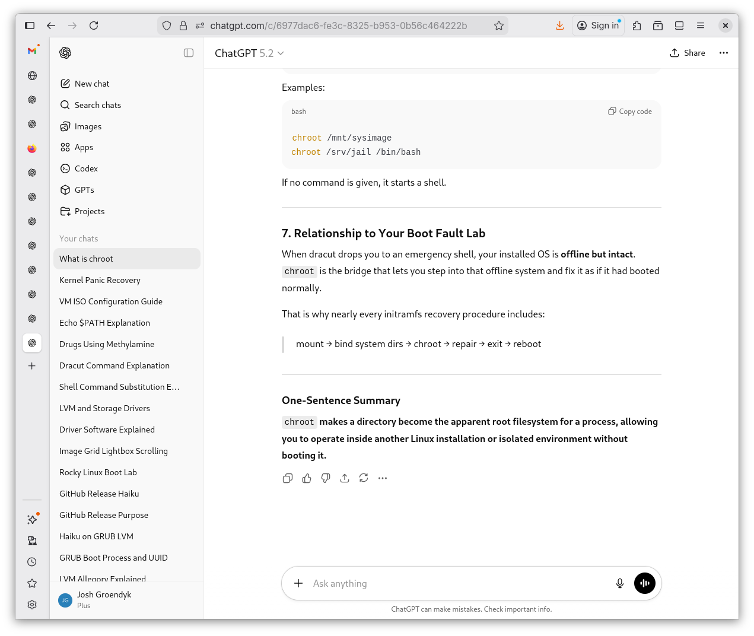Start voice mode with the waveform button
Image resolution: width=754 pixels, height=636 pixels.
644,583
